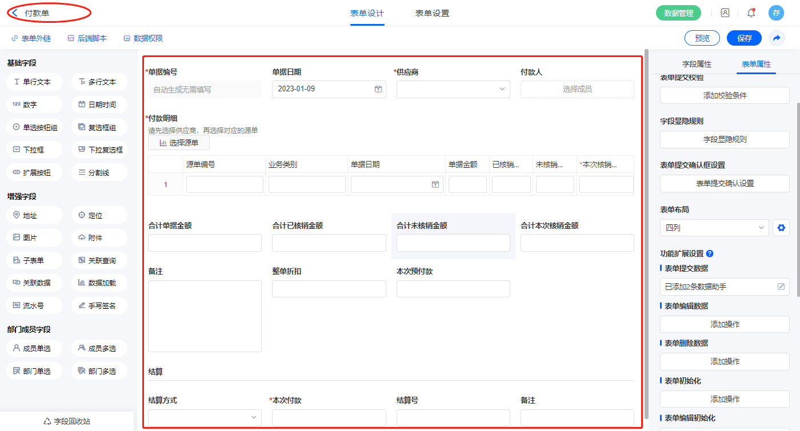The width and height of the screenshot is (800, 431).
Task: Switch to the 字段属性 tab
Action: pyautogui.click(x=697, y=64)
